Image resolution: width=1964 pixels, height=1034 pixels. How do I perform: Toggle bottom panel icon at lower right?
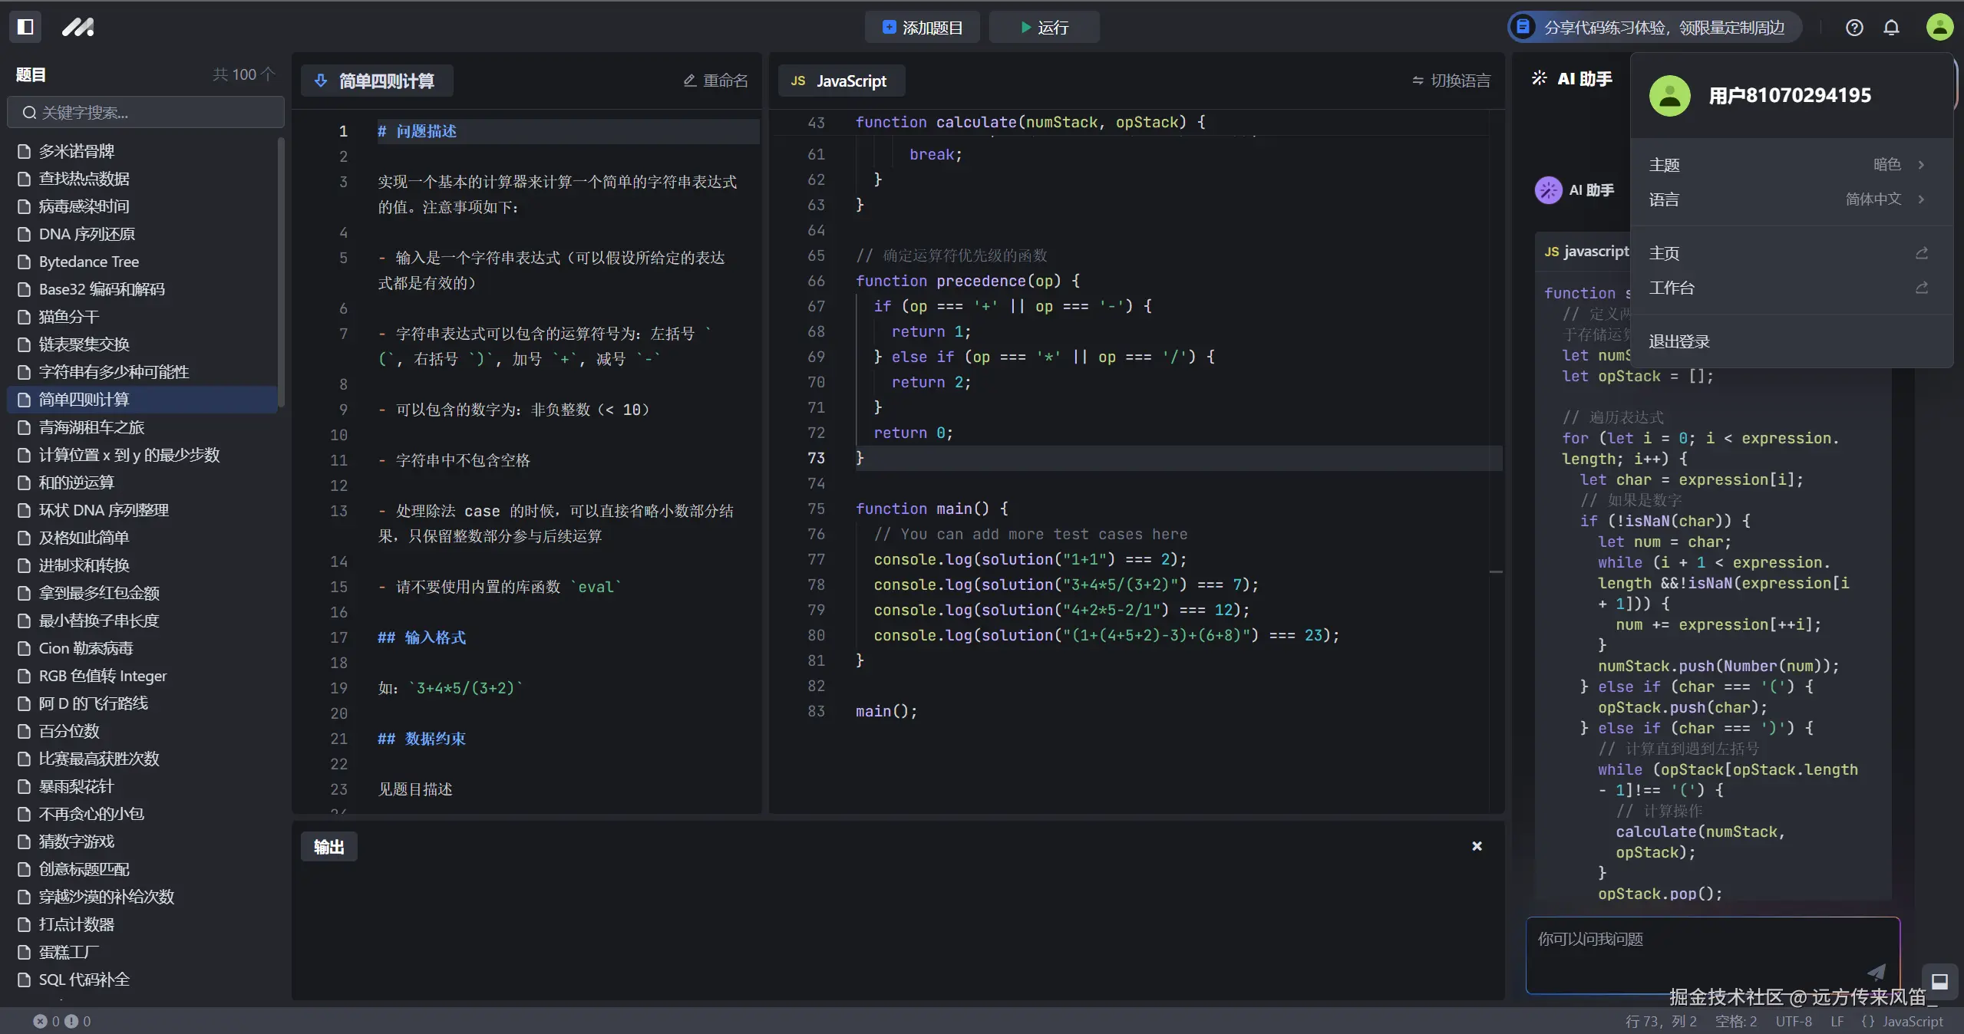pyautogui.click(x=1939, y=981)
